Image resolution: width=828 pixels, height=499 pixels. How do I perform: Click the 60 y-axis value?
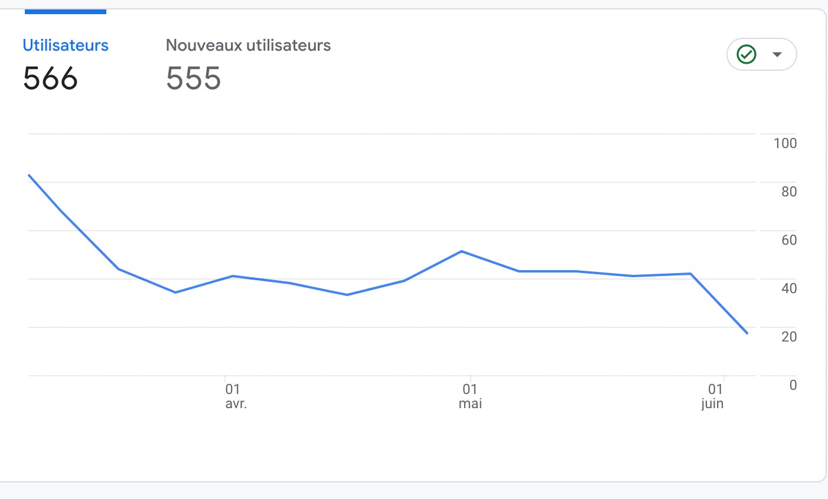[789, 240]
